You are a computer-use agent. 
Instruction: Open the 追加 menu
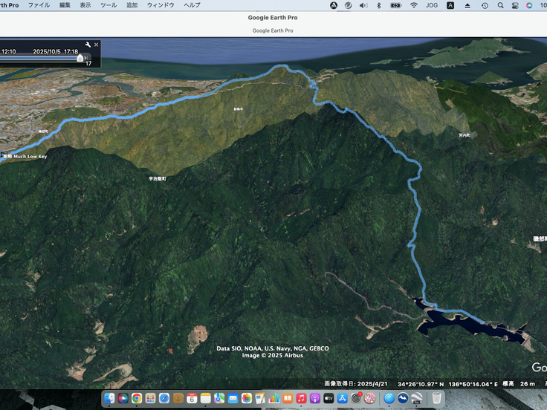132,5
